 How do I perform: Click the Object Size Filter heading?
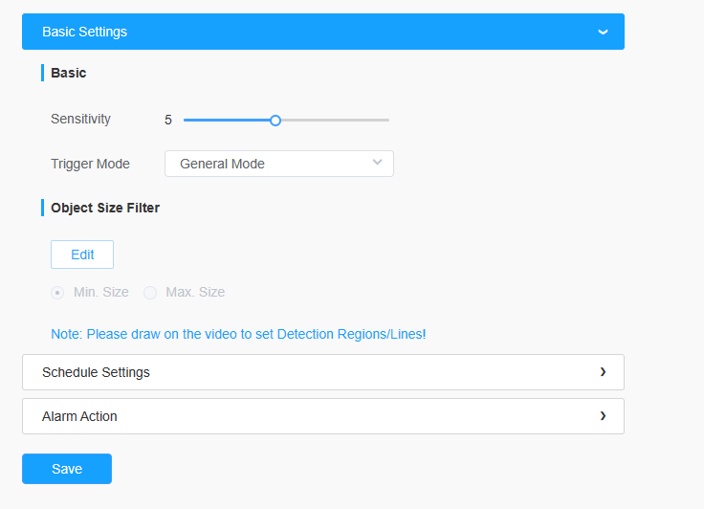[105, 208]
